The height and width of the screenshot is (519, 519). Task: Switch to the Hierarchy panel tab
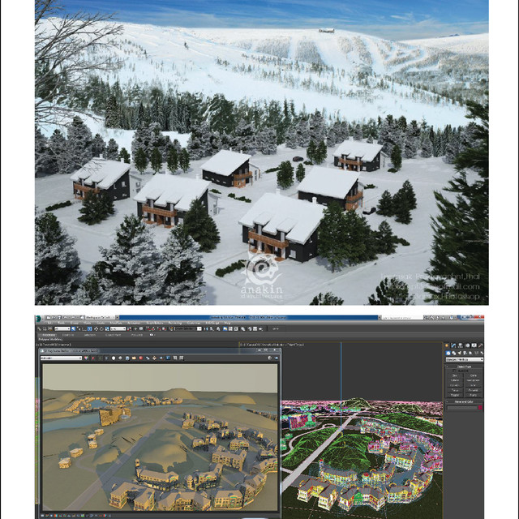(x=461, y=344)
